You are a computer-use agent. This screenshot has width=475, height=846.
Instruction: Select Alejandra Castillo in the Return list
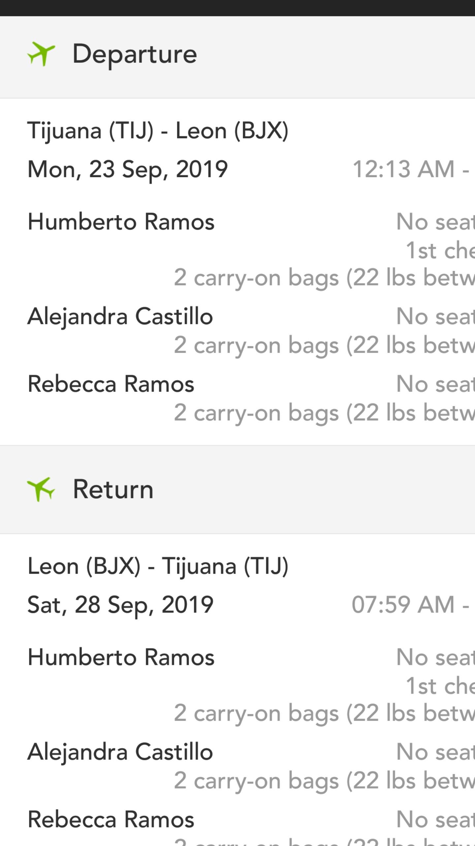[x=120, y=752]
